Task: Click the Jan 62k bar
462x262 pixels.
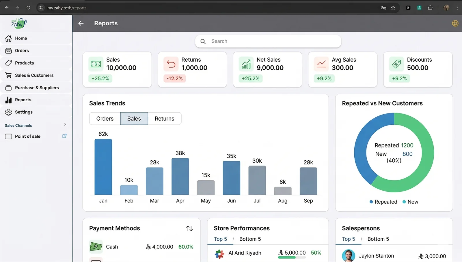Action: click(x=103, y=167)
